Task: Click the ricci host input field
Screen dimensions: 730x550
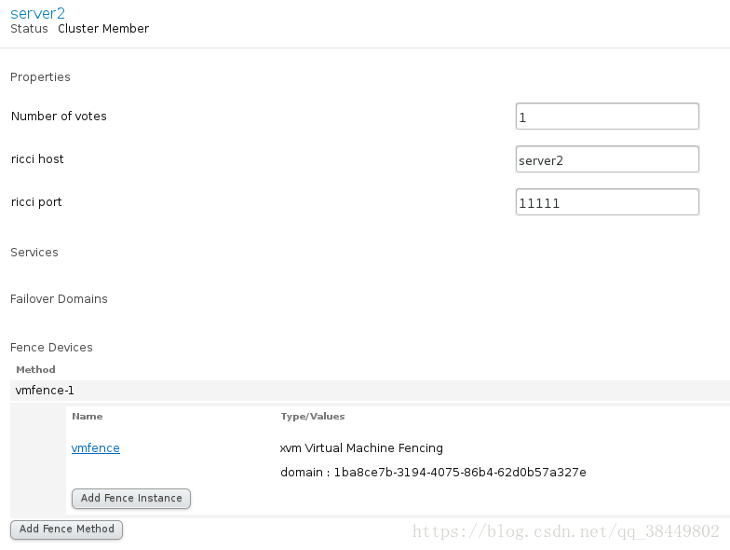Action: (x=607, y=158)
